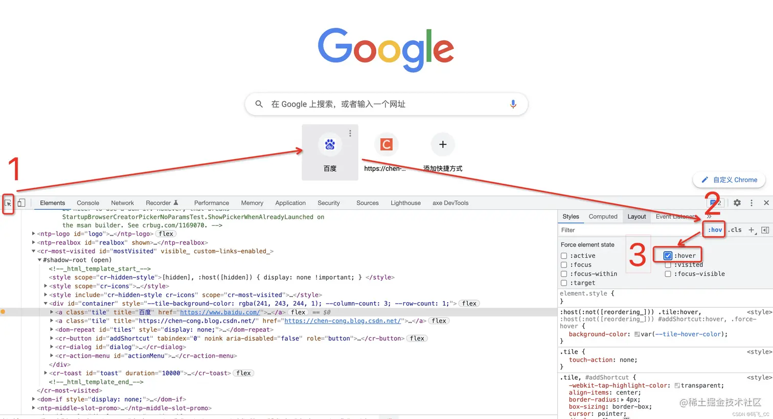The image size is (773, 419).
Task: Uncheck the :hover state checkbox
Action: [x=668, y=256]
